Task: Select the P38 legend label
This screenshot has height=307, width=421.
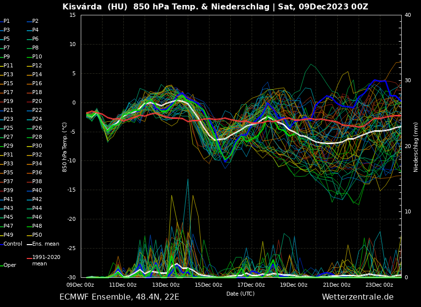Action: click(37, 182)
